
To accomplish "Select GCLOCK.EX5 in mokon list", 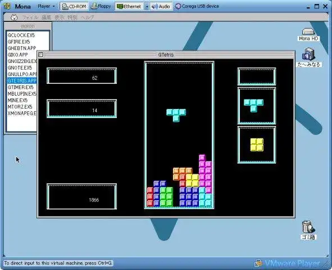I will tap(21, 35).
